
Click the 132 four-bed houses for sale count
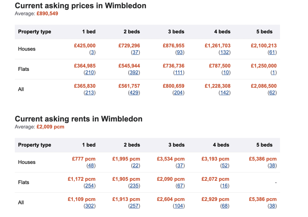pos(225,53)
